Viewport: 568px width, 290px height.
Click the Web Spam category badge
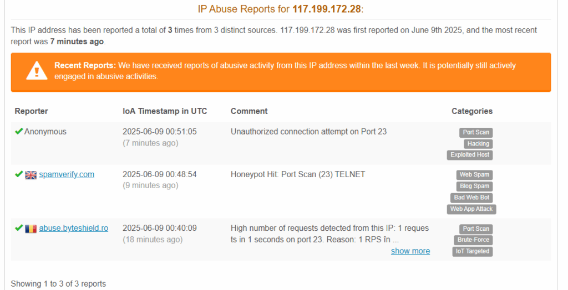(475, 175)
